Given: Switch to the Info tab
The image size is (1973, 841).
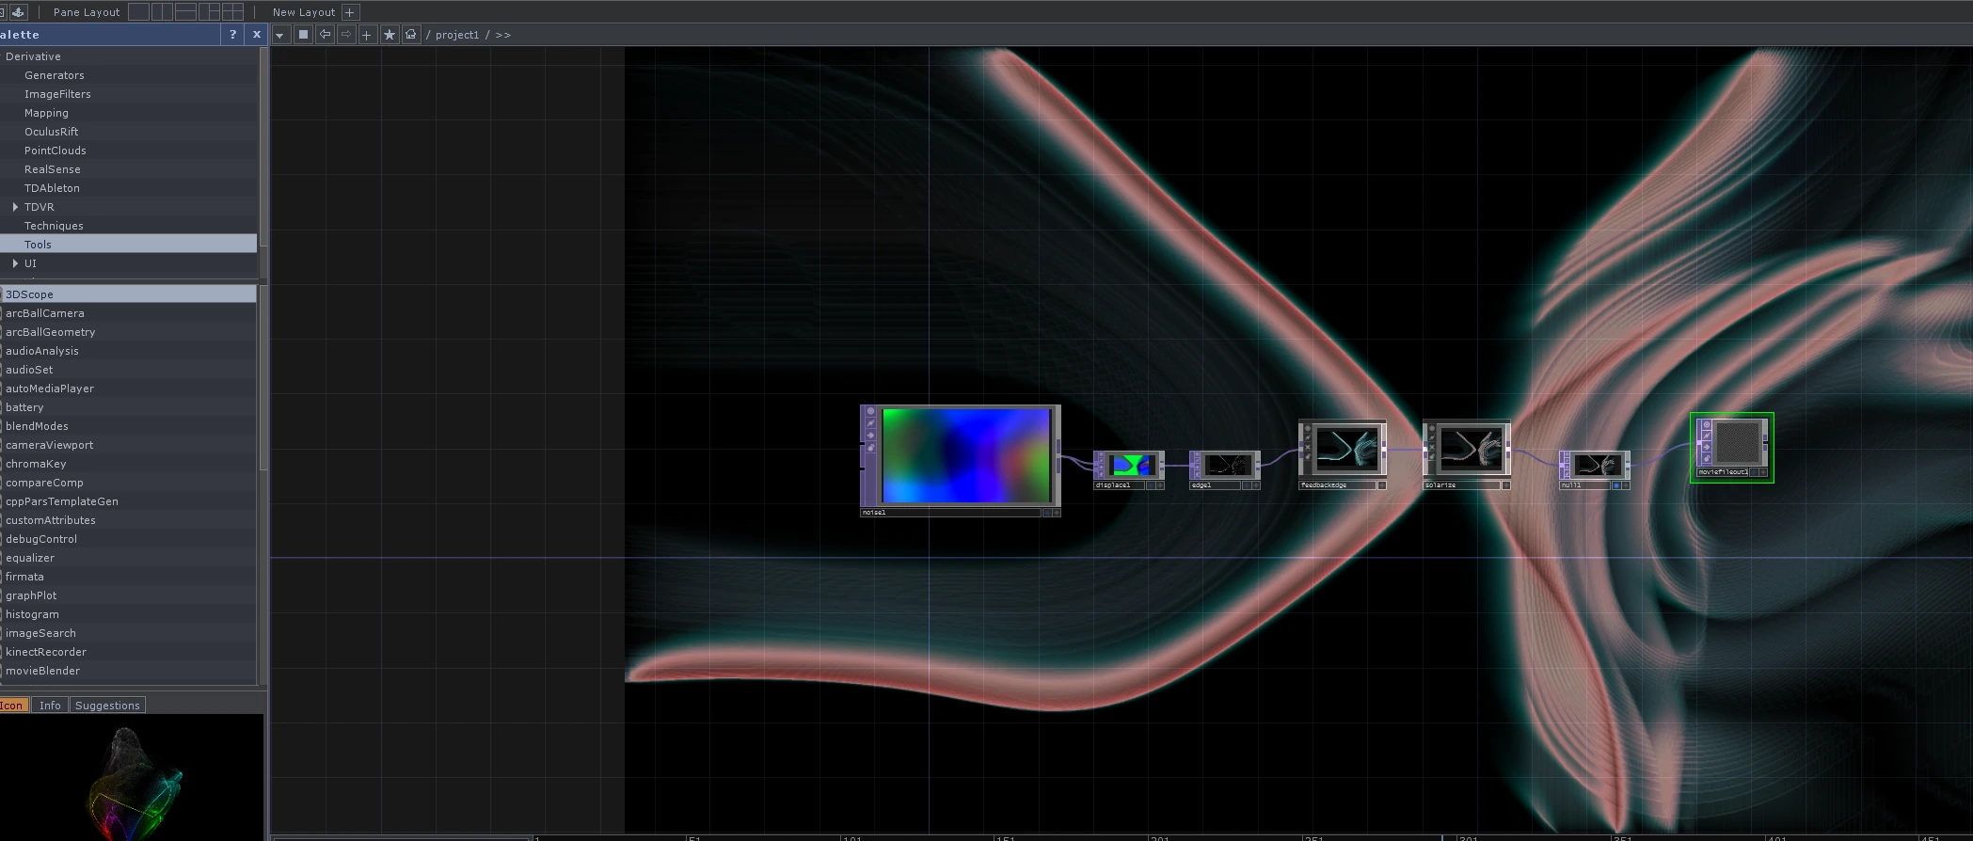Looking at the screenshot, I should (x=50, y=706).
